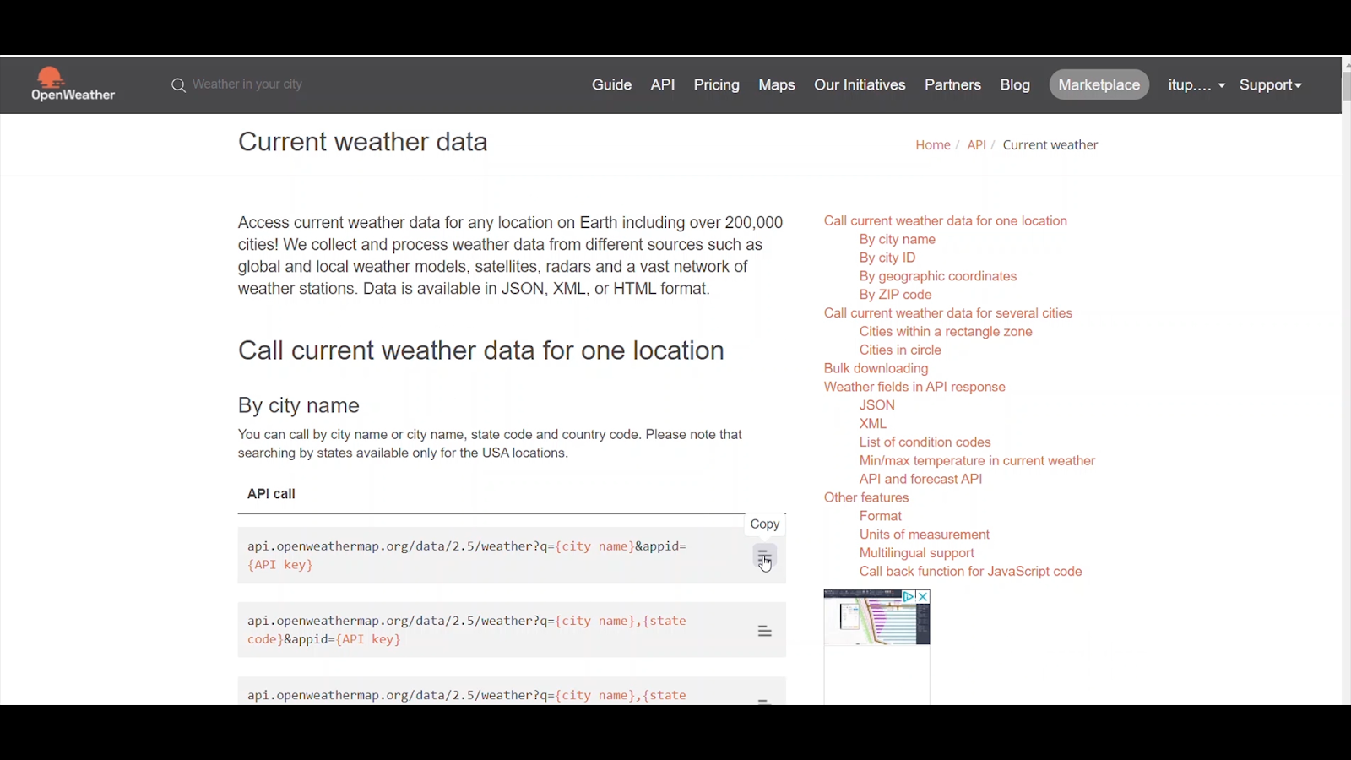Open the Blog
Viewport: 1351px width, 760px height.
[1015, 85]
